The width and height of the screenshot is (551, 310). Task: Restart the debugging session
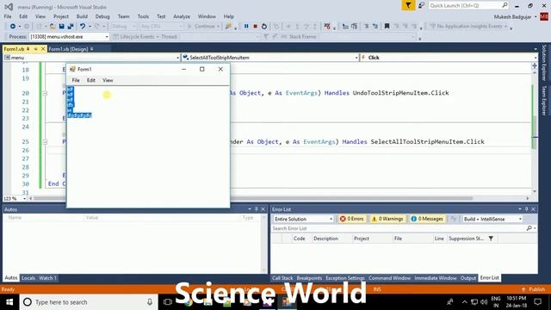[x=264, y=27]
